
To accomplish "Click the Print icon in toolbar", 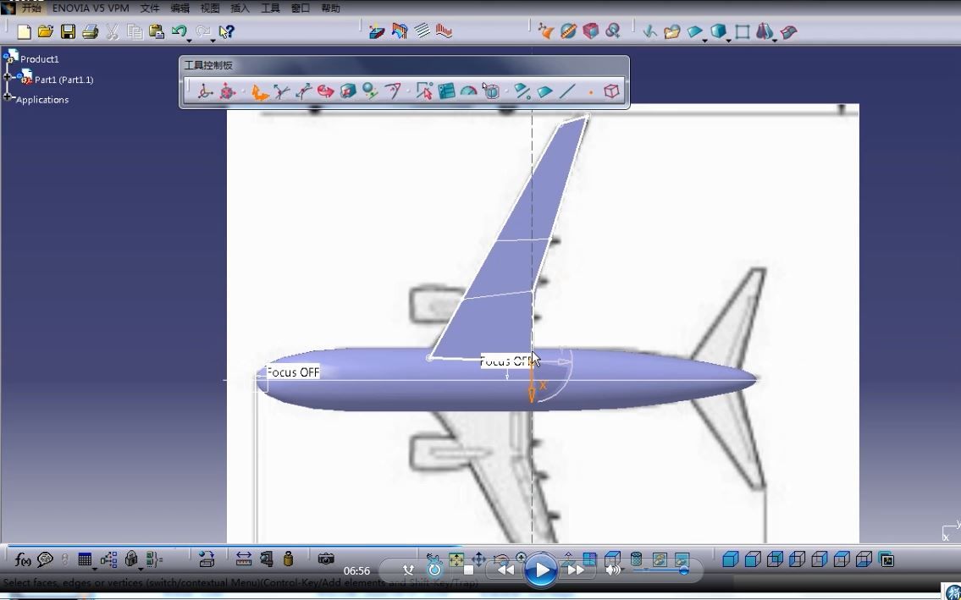I will click(x=90, y=31).
